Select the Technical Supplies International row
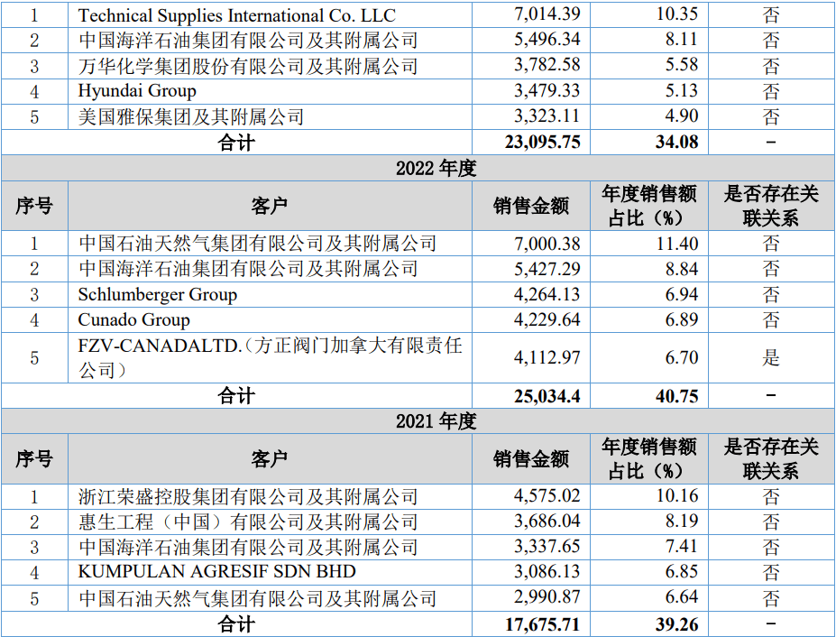This screenshot has height=637, width=836. click(x=238, y=14)
